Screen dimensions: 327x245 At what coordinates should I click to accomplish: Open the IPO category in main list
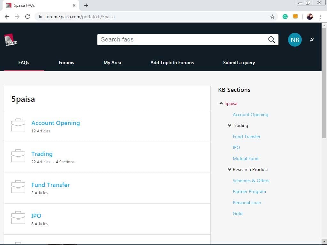click(x=36, y=216)
